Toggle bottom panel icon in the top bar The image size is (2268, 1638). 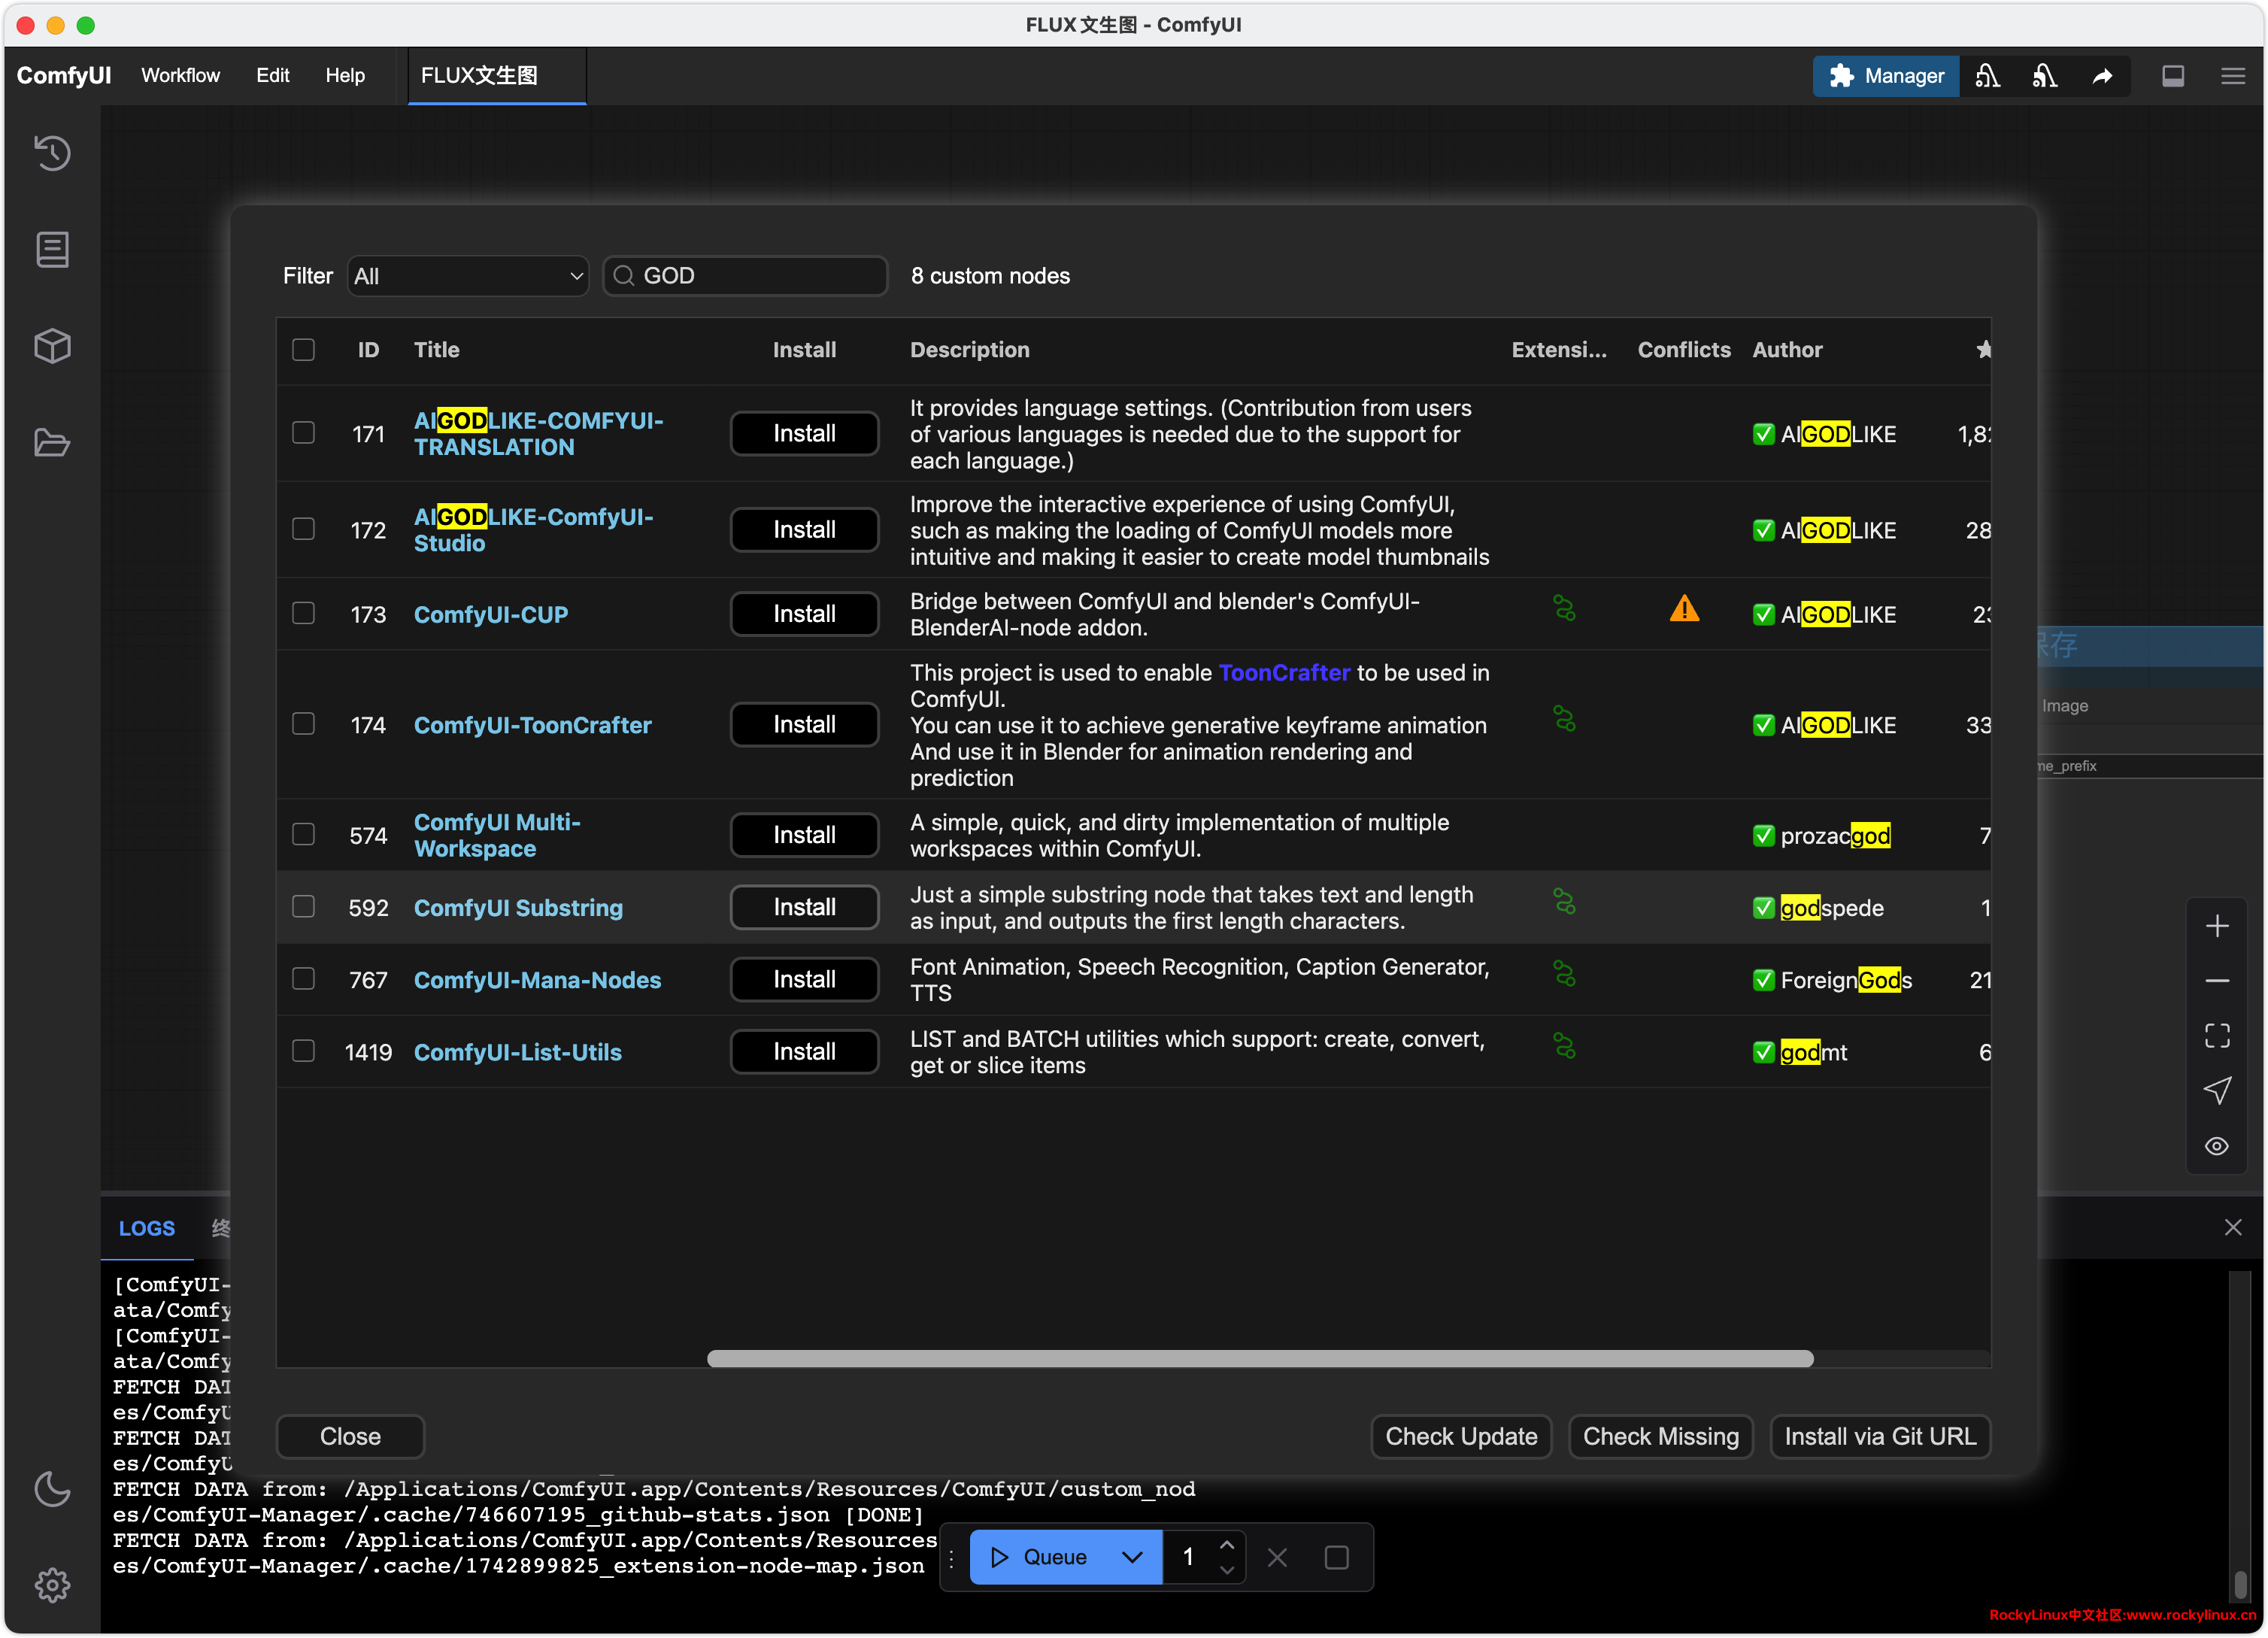[2172, 76]
